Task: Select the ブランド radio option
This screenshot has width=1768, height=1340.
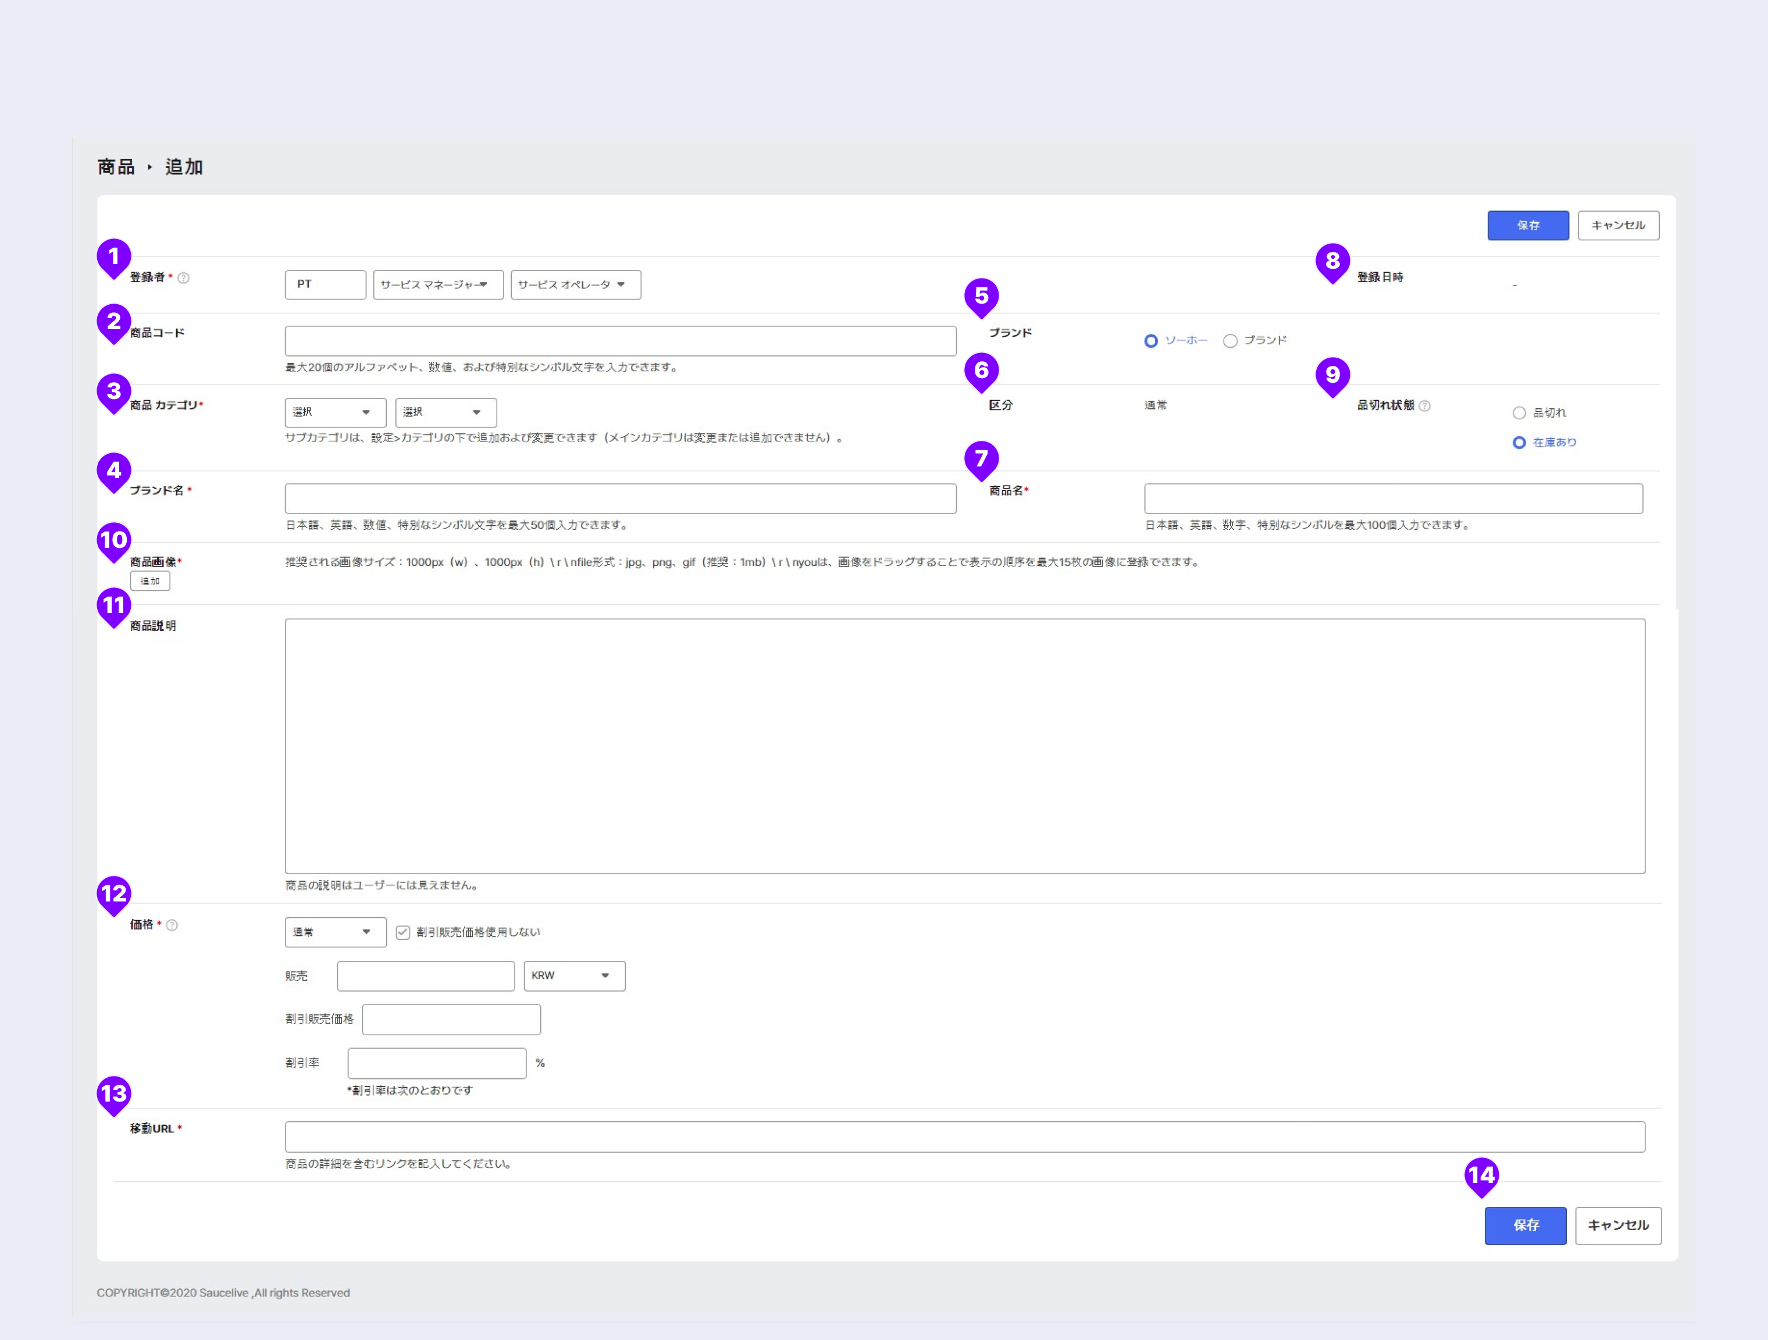Action: 1231,341
